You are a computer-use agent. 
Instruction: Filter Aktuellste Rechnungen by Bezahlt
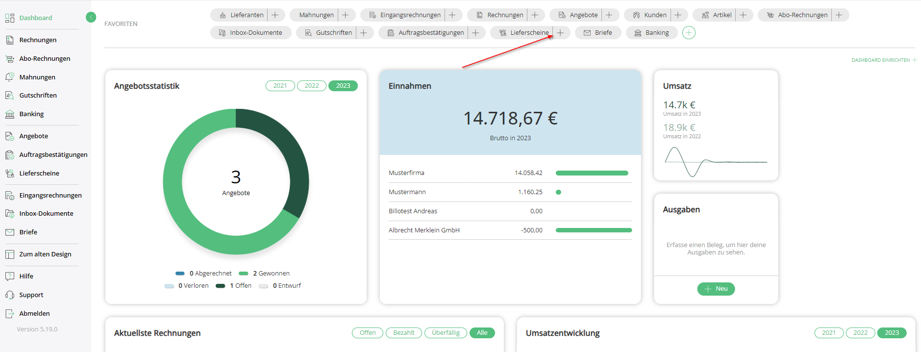(404, 333)
